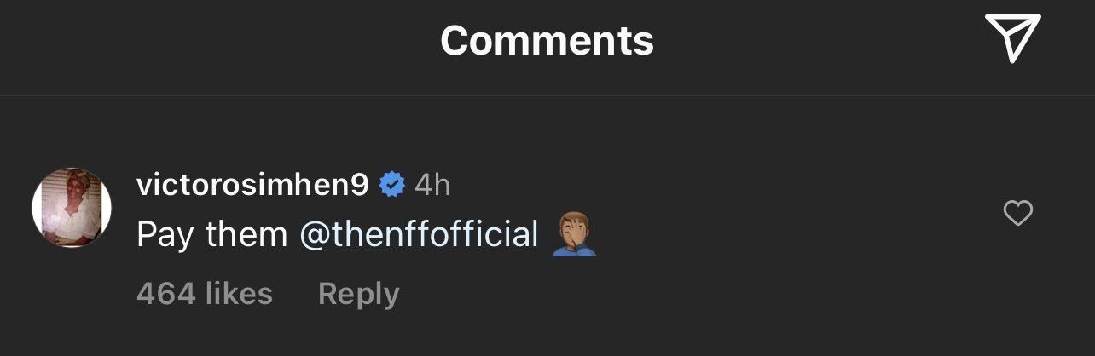Open victorosimhen9's profile picture
The width and height of the screenshot is (1095, 356).
72,208
